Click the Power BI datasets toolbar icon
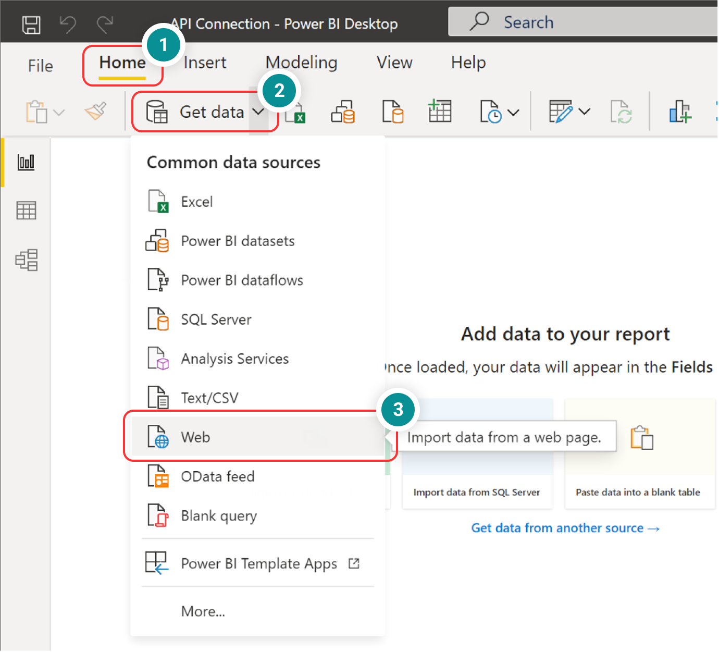This screenshot has height=652, width=719. 343,112
